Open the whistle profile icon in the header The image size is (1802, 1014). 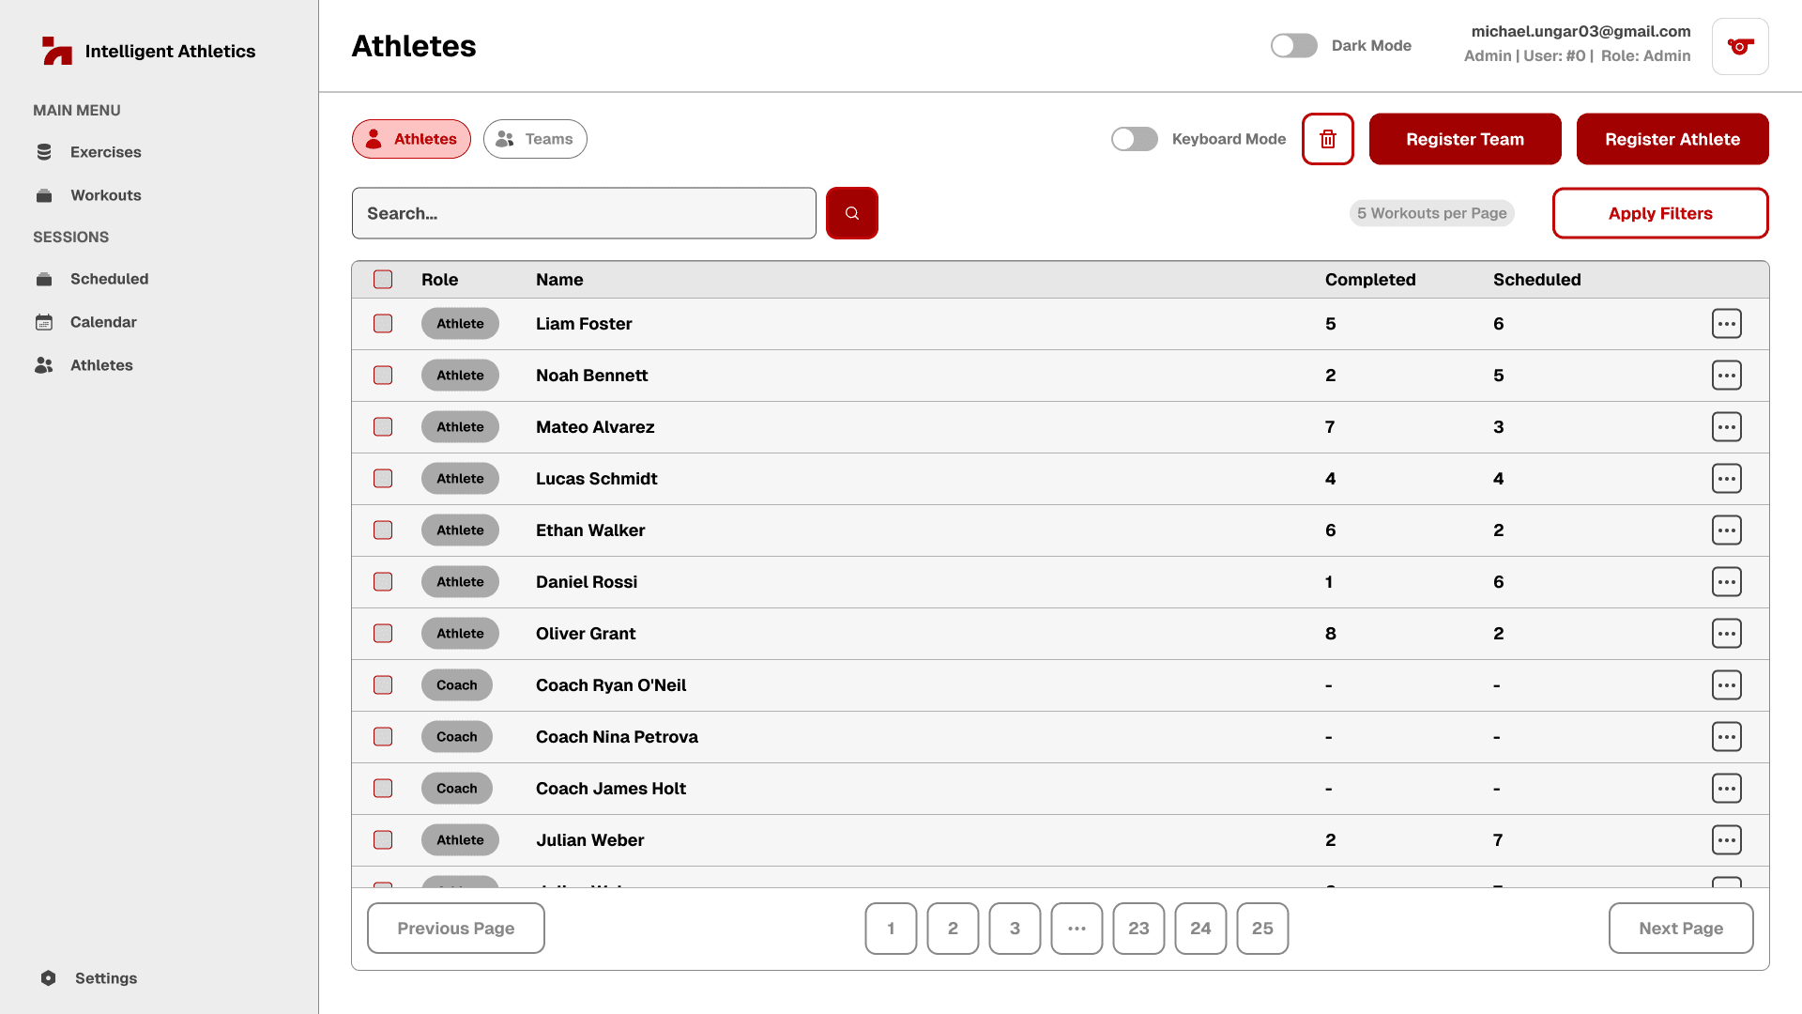click(1739, 46)
